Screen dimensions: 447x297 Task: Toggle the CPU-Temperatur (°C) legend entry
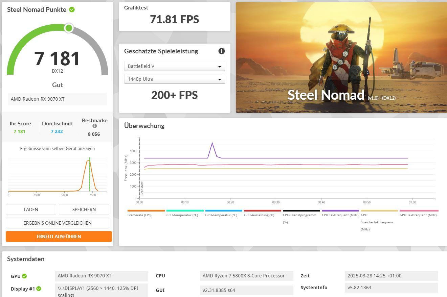[185, 213]
